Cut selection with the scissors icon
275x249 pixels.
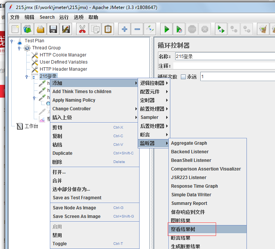82,29
